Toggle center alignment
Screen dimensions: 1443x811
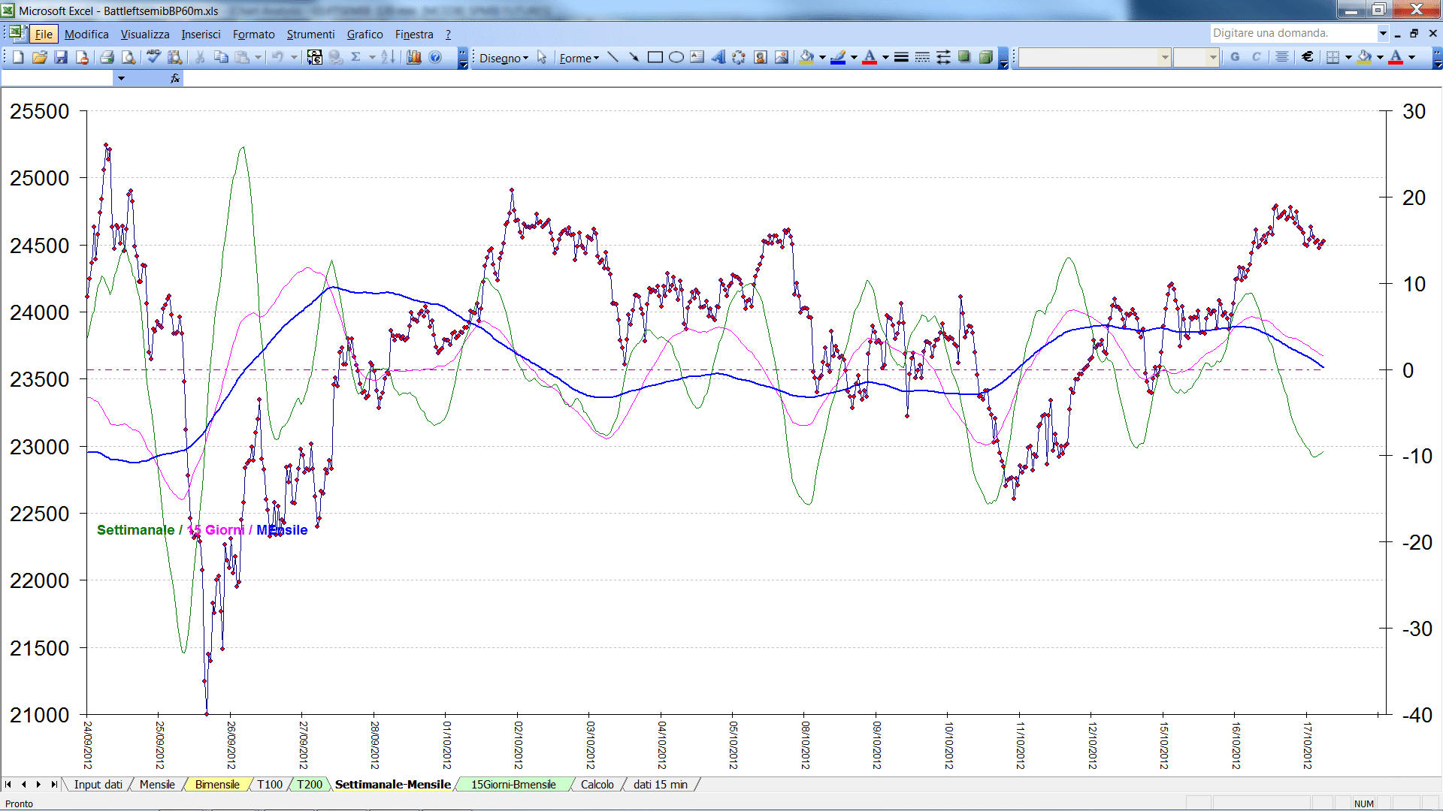(1282, 57)
